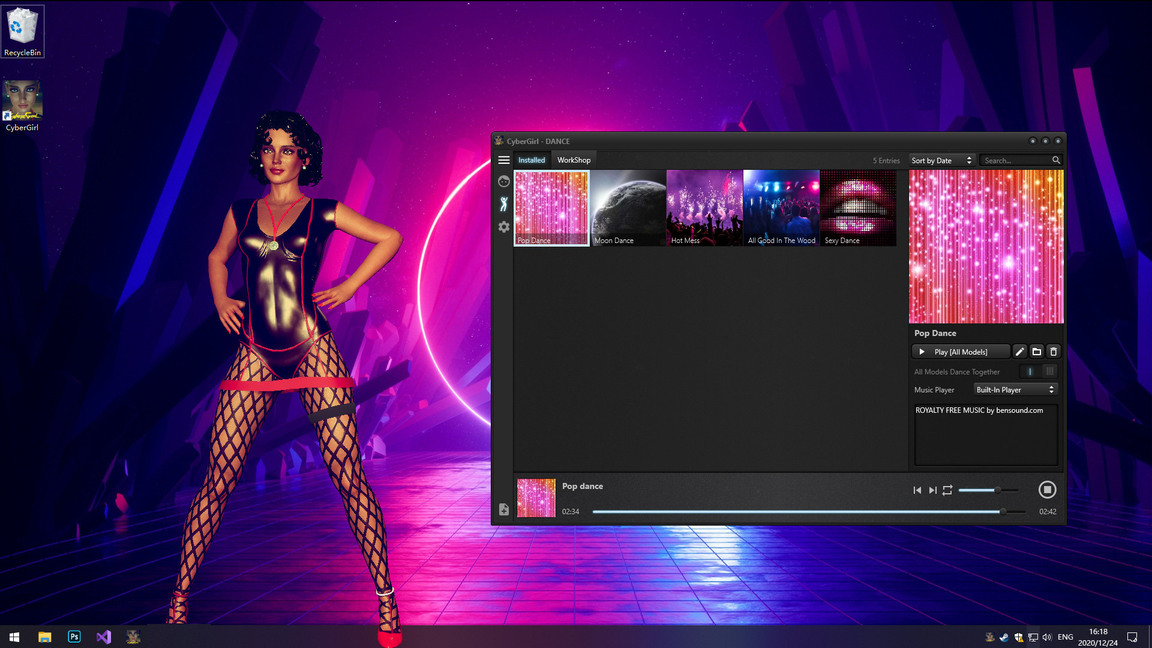
Task: Select the dance section icon in sidebar
Action: pos(504,204)
